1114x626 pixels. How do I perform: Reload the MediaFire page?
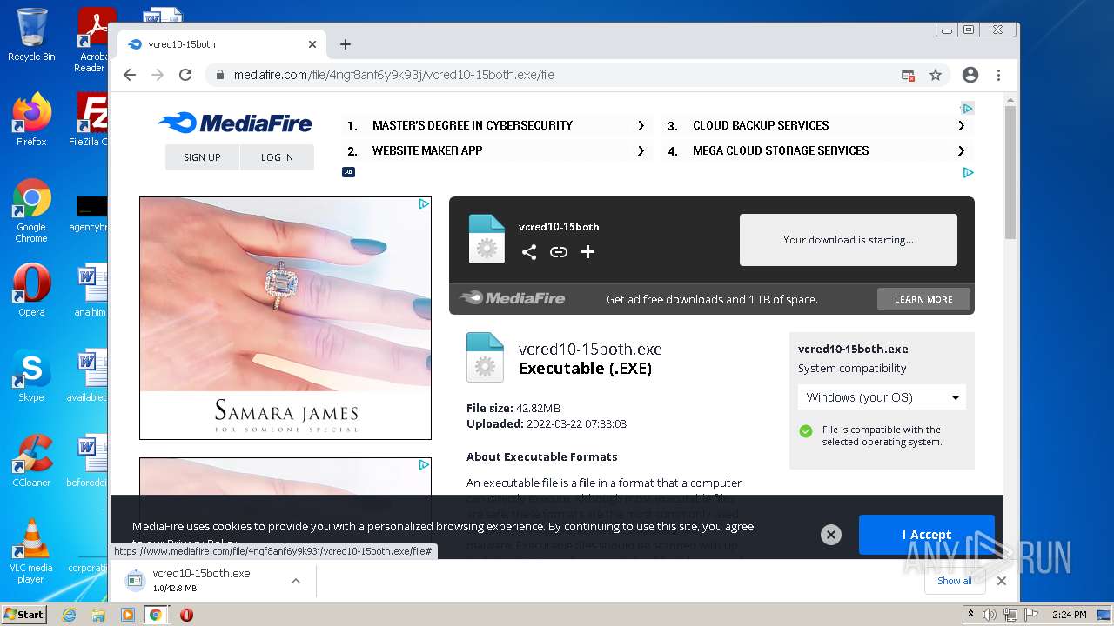coord(185,75)
